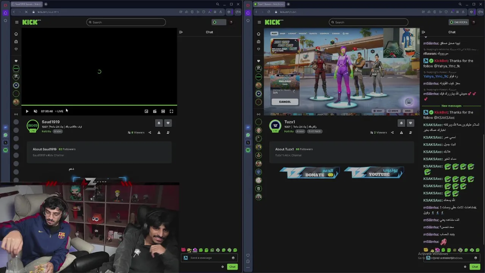Open the YouTube panel banner on Tuzx1
The height and width of the screenshot is (273, 485).
click(x=374, y=173)
